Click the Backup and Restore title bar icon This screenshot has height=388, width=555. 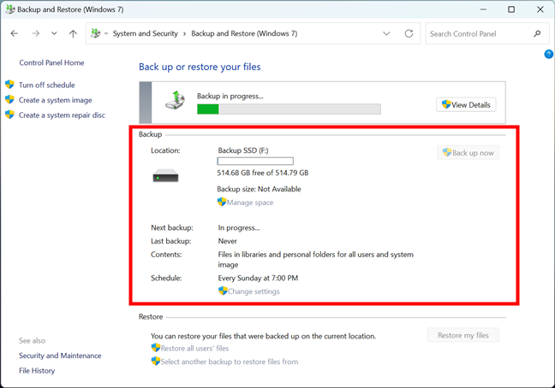click(10, 9)
